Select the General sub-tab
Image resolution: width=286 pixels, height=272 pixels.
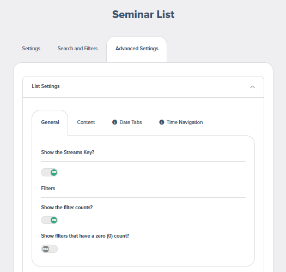pyautogui.click(x=50, y=123)
